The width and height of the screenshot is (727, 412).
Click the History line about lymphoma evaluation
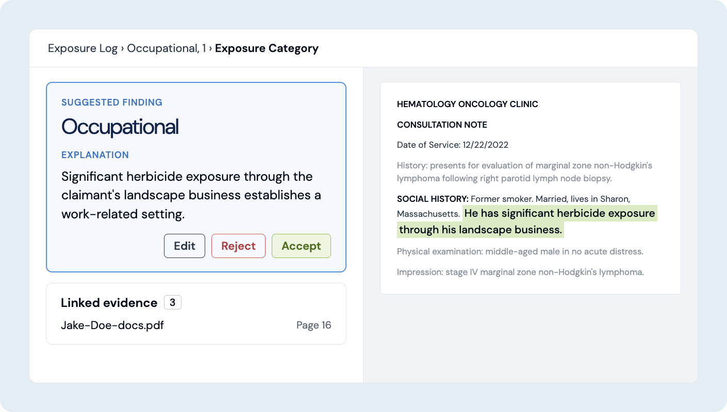525,172
